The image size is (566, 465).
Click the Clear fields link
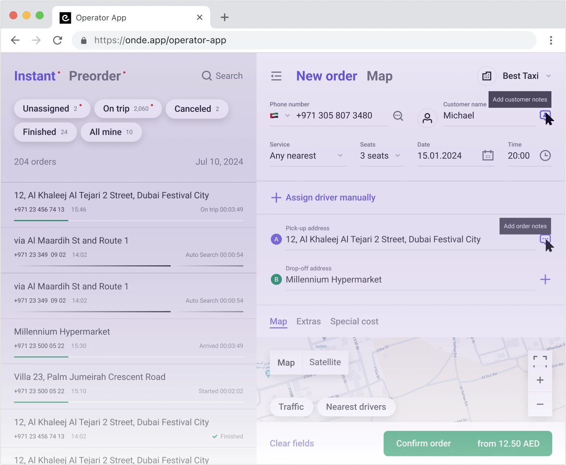coord(292,444)
